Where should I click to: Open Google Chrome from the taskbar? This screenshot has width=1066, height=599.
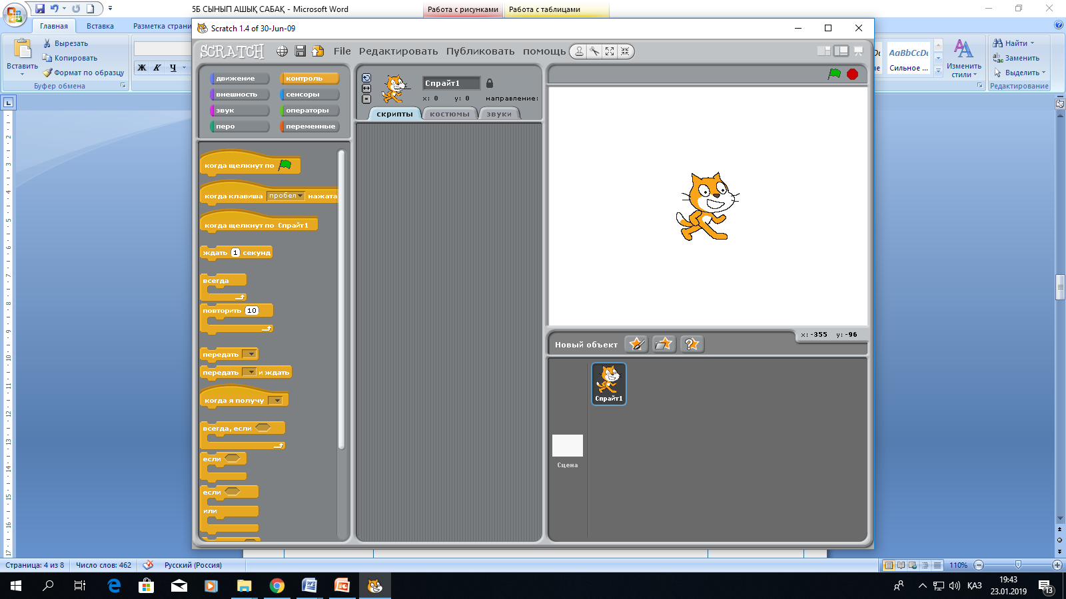(276, 586)
